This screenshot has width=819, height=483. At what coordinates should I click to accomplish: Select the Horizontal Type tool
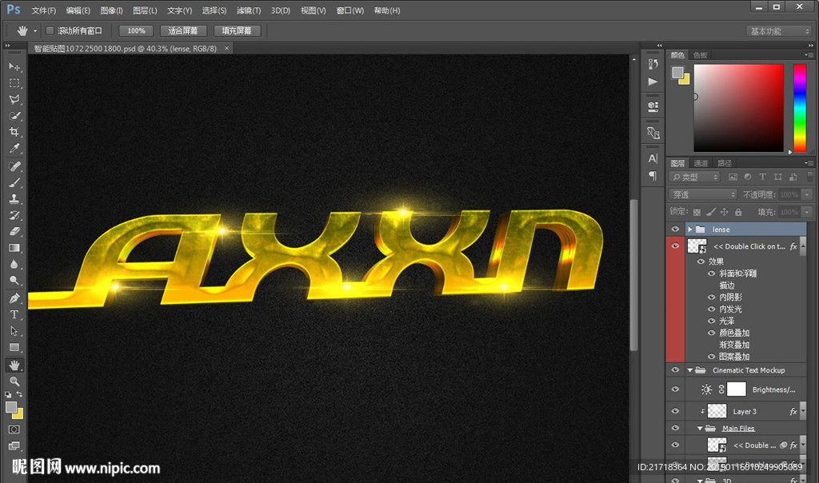pyautogui.click(x=14, y=314)
